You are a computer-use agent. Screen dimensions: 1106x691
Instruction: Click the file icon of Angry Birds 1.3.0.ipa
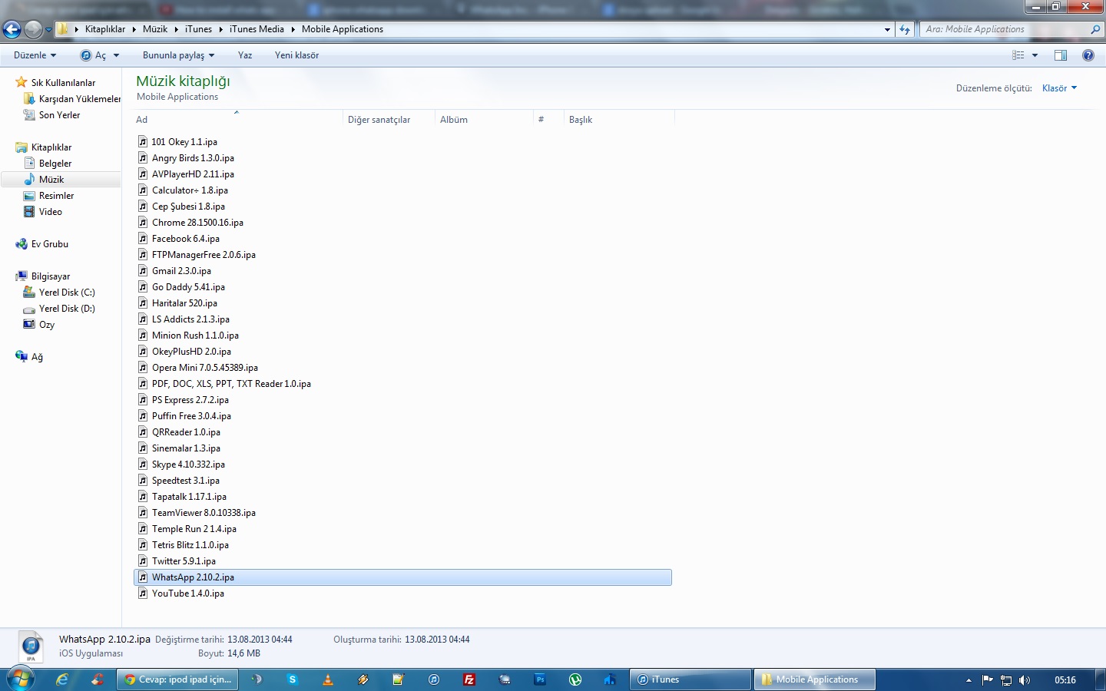tap(143, 158)
